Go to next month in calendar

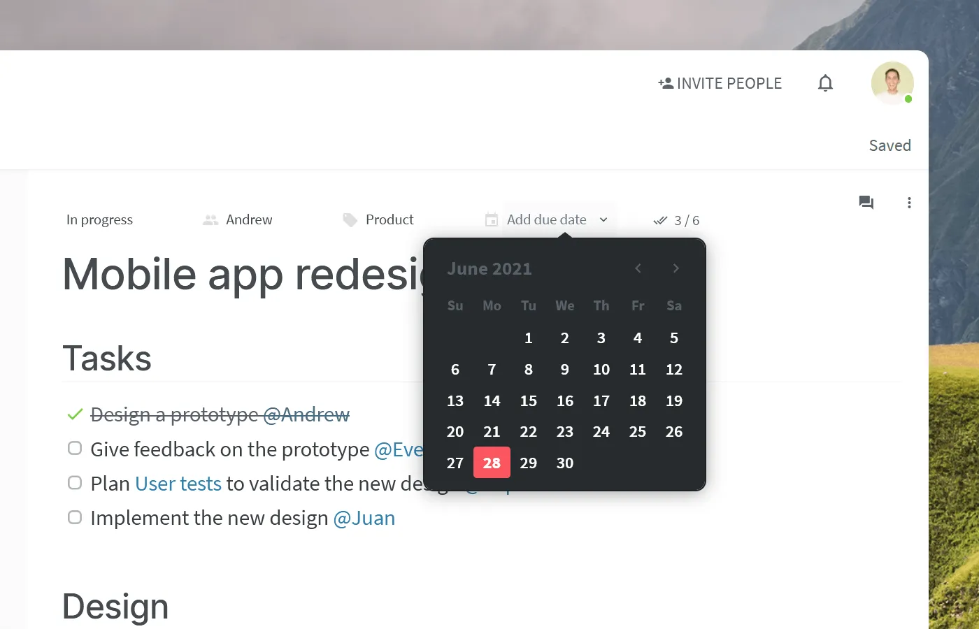tap(676, 268)
